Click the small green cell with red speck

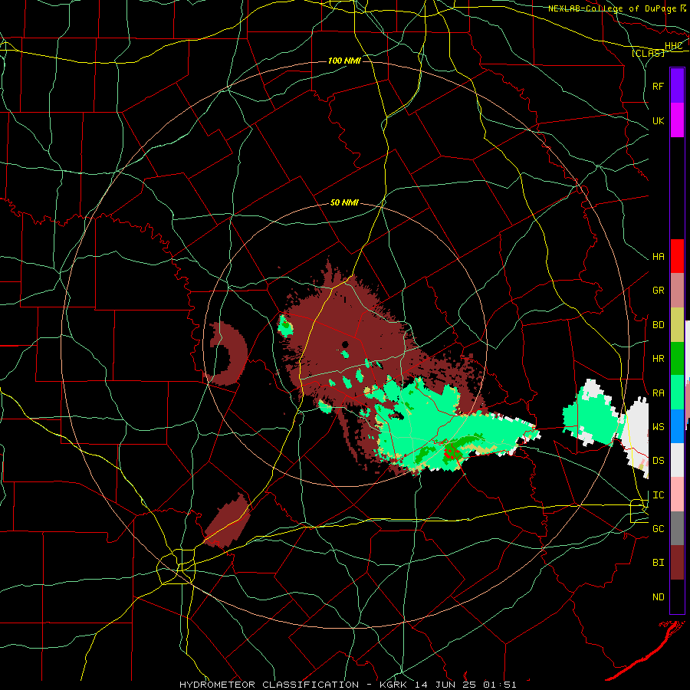(285, 326)
